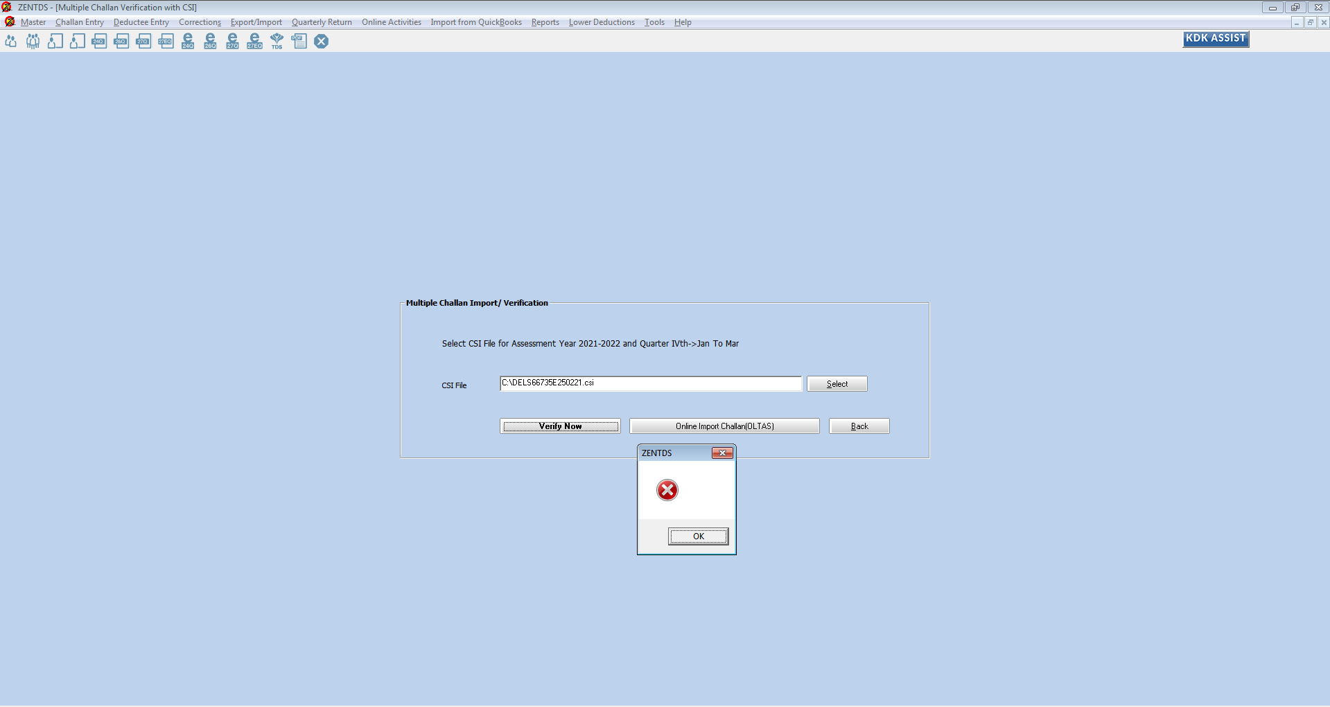Launch the e-26Q return icon

210,42
